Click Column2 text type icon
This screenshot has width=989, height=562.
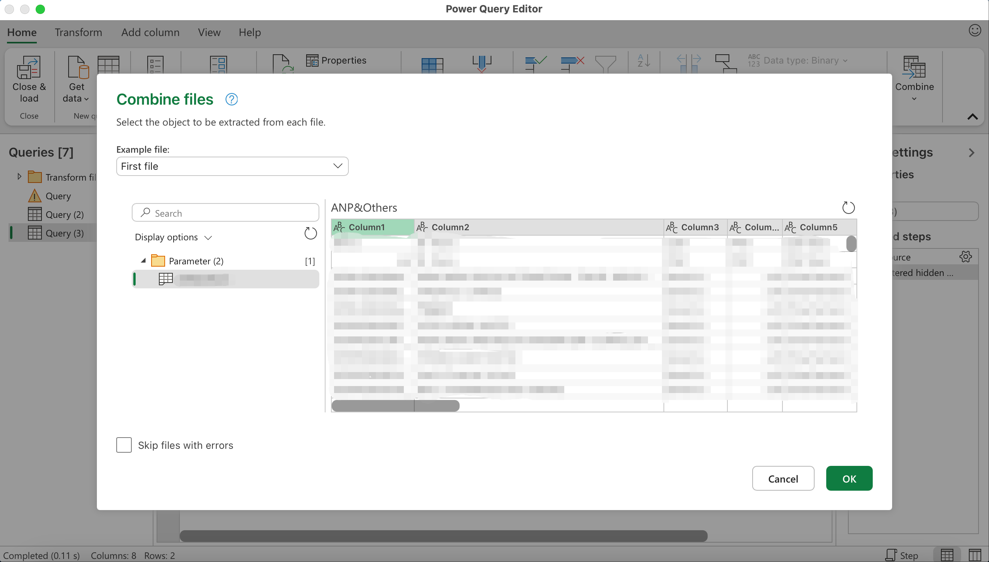click(x=422, y=227)
